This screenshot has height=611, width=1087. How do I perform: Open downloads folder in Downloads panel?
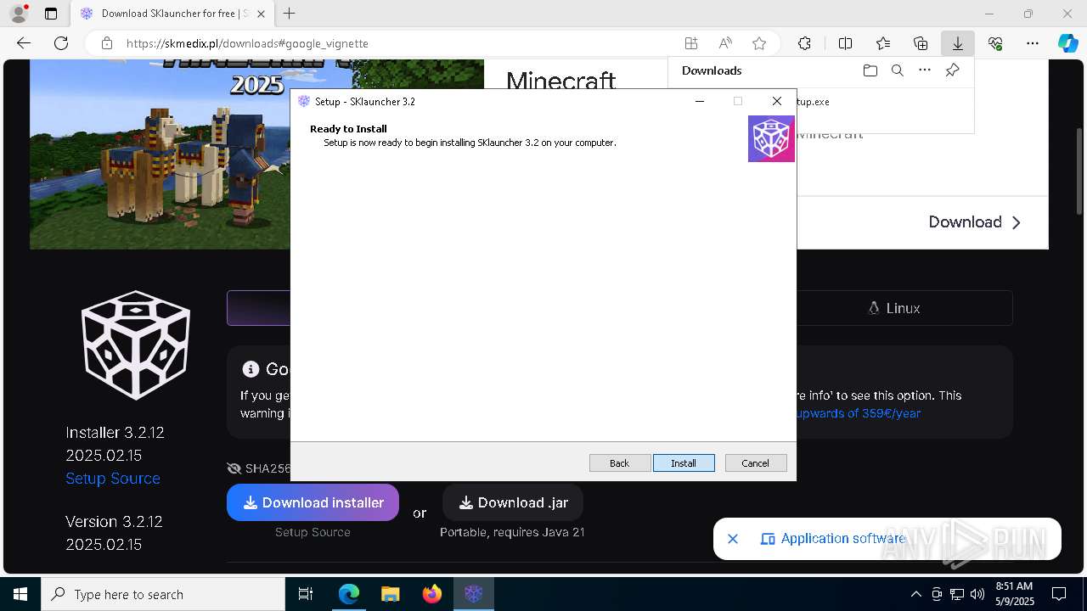pyautogui.click(x=870, y=70)
